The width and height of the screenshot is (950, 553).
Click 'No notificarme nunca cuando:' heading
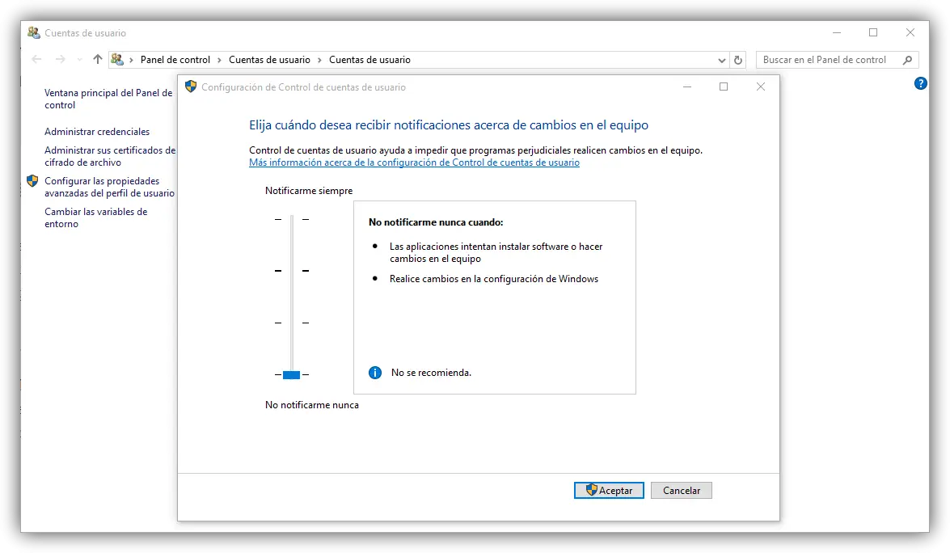click(437, 222)
